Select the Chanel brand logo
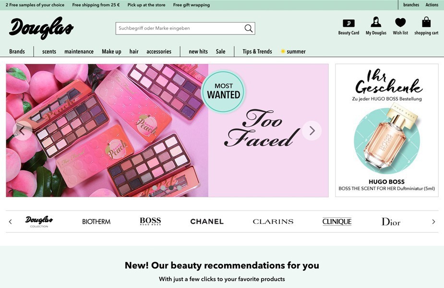The height and width of the screenshot is (288, 444). [x=207, y=221]
